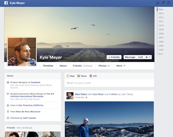The width and height of the screenshot is (173, 137).
Task: Click the Facebook logo icon
Action: coord(6,3)
